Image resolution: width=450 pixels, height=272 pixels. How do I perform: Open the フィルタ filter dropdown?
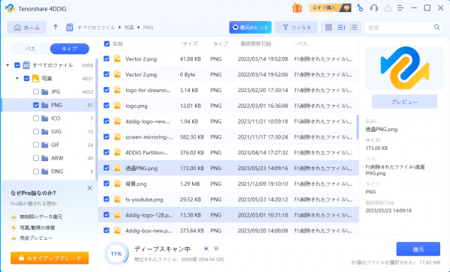(x=296, y=27)
